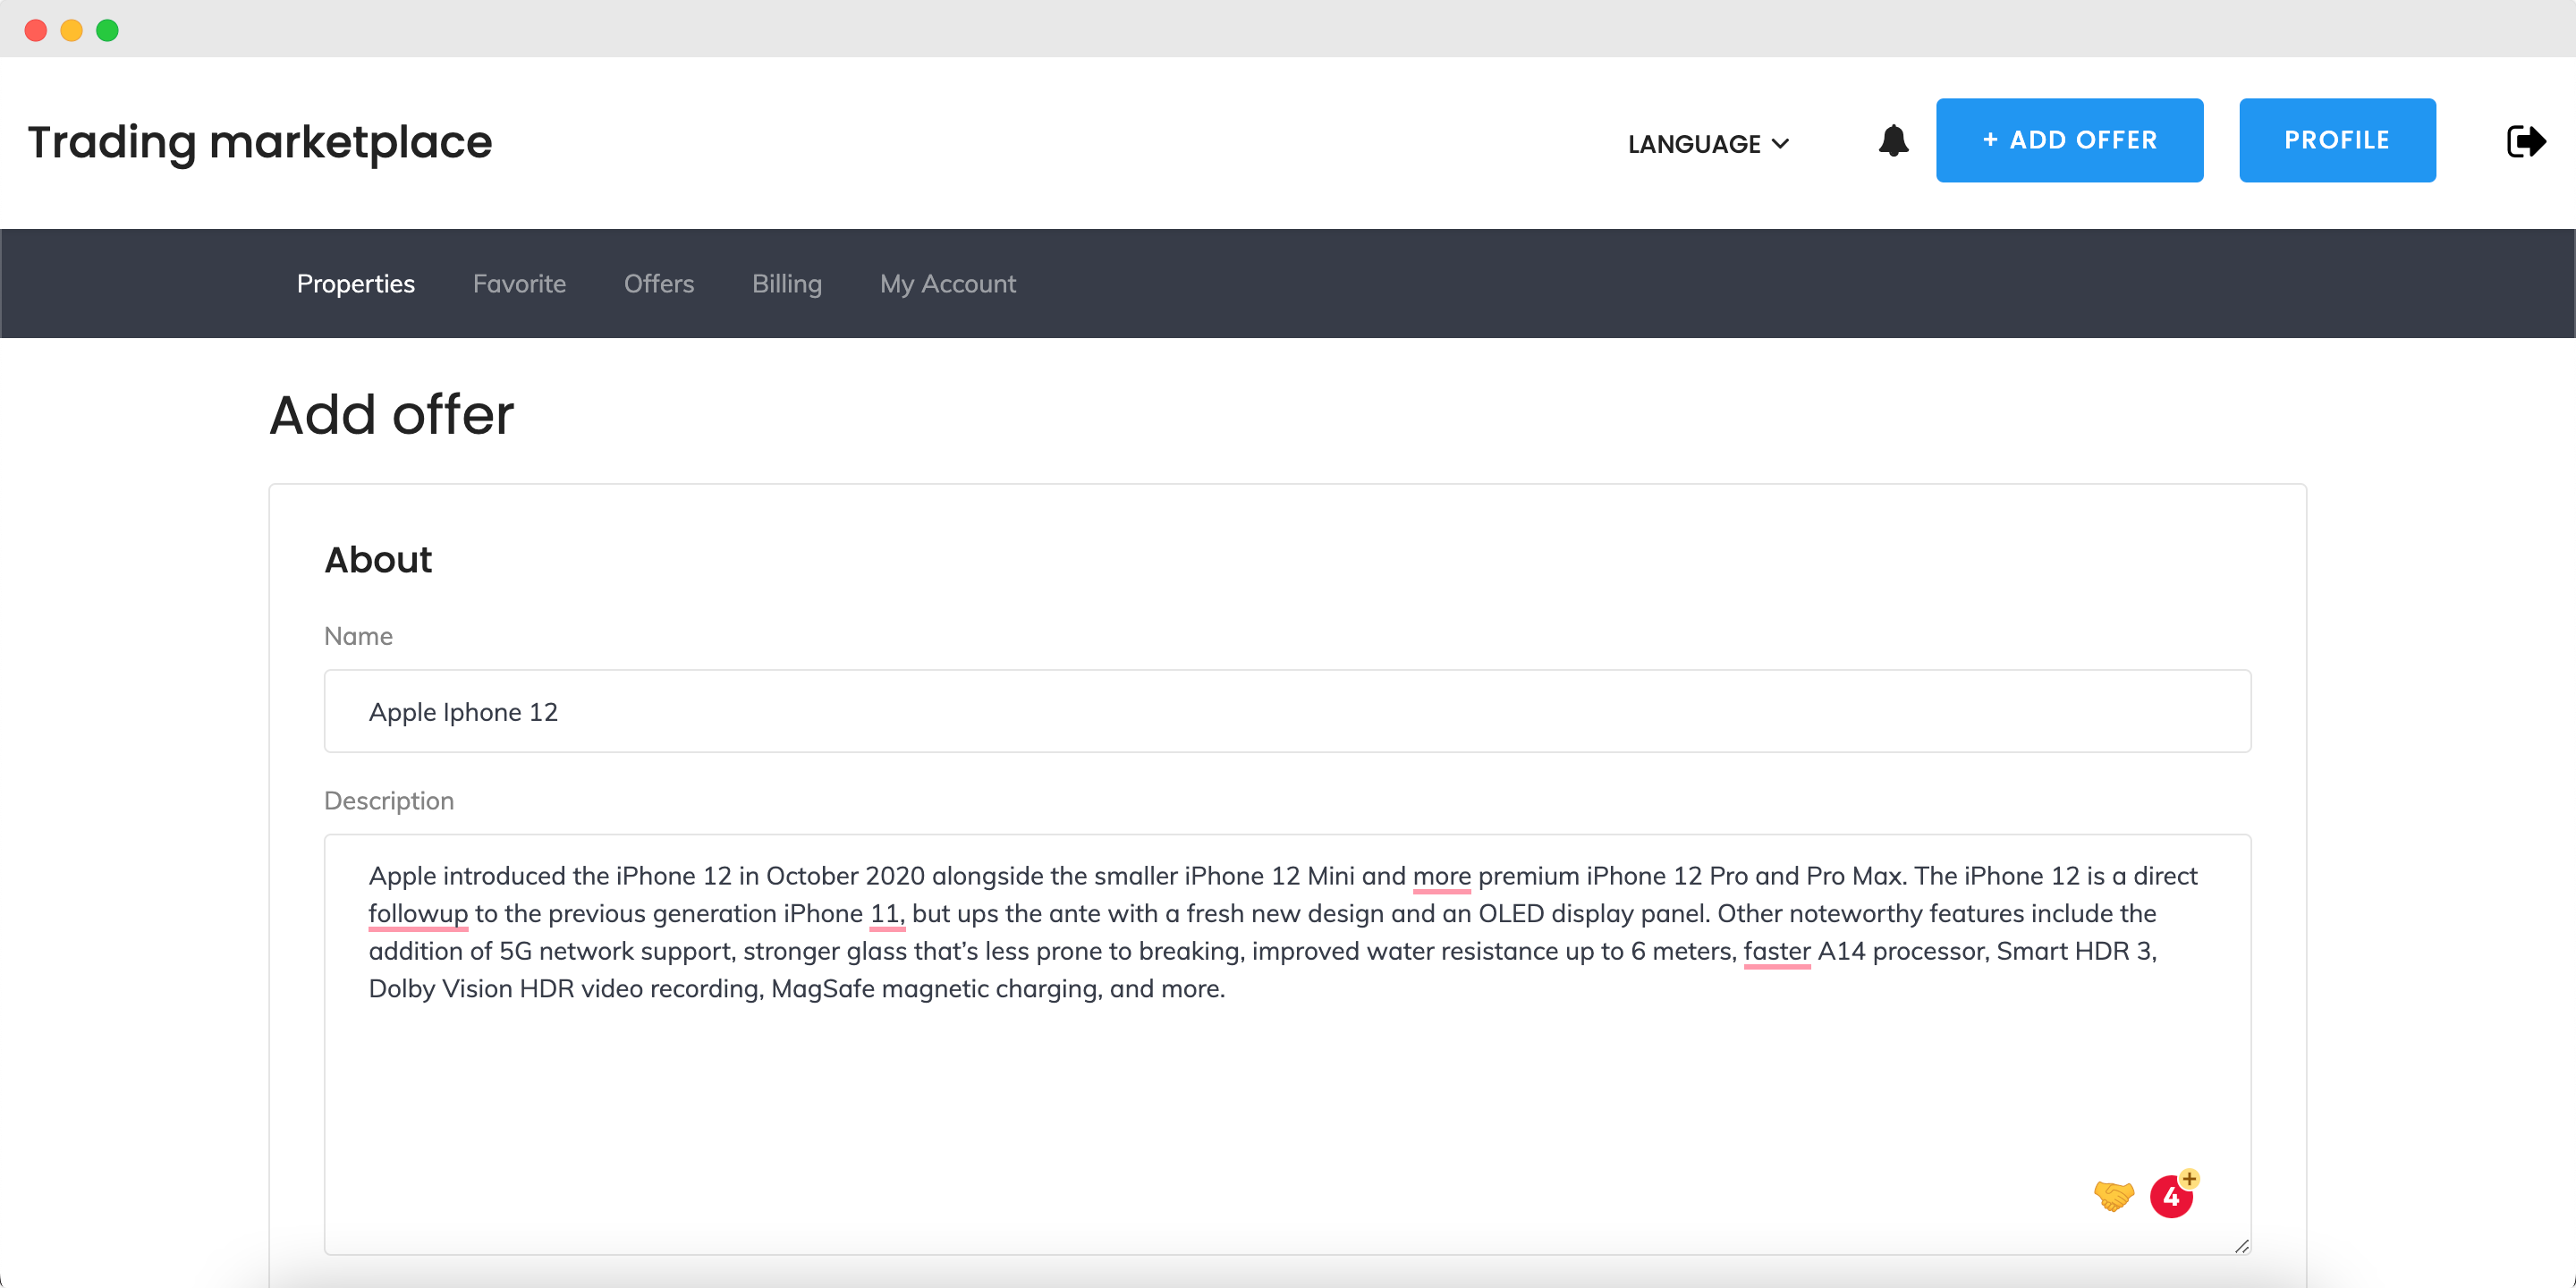Click the underlined word "followup"
The image size is (2576, 1288).
click(x=418, y=914)
